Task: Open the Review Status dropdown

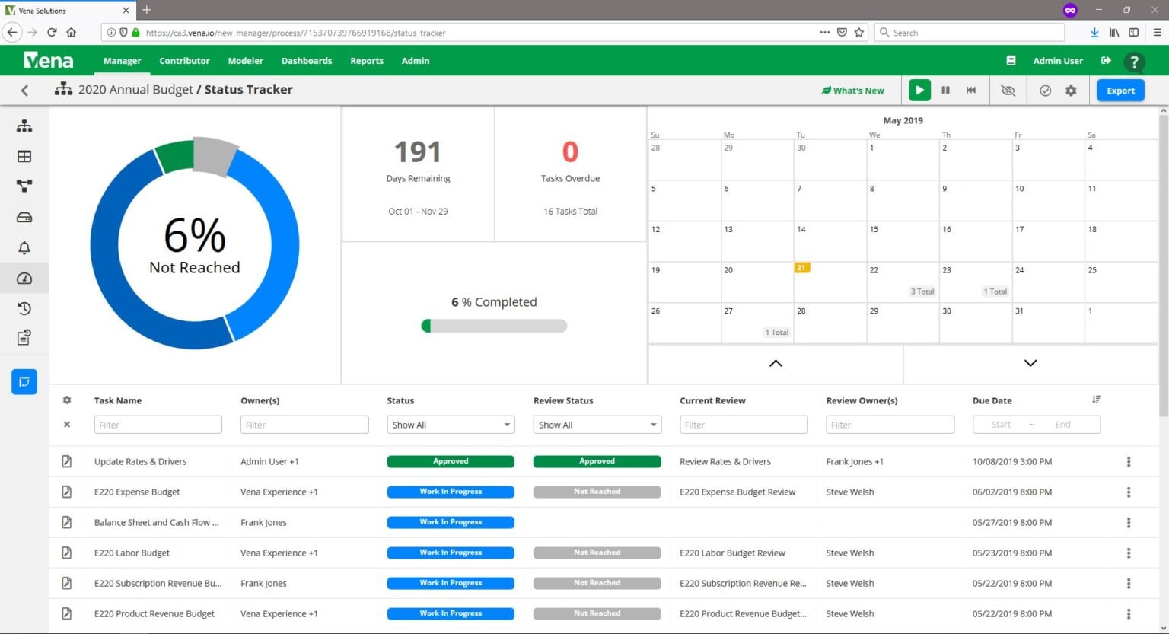Action: click(x=596, y=424)
